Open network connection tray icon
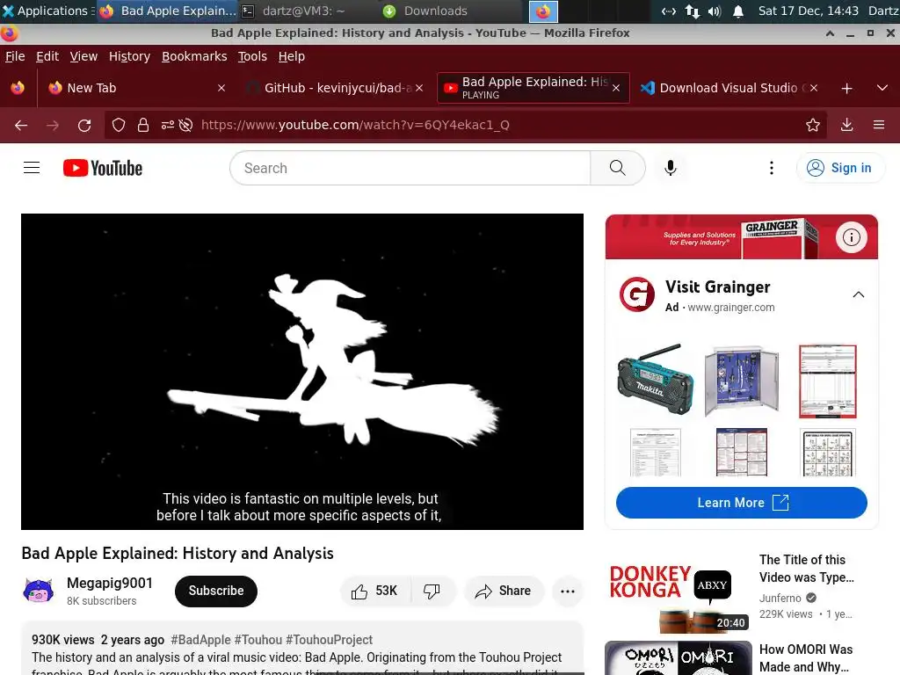900x675 pixels. pyautogui.click(x=693, y=11)
